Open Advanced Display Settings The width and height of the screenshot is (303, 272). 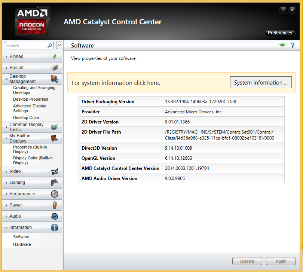(29, 108)
